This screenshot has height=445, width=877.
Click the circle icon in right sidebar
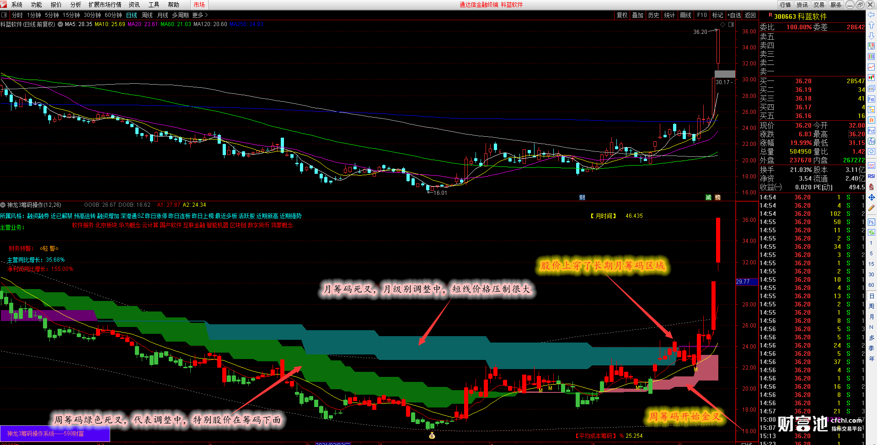871,152
